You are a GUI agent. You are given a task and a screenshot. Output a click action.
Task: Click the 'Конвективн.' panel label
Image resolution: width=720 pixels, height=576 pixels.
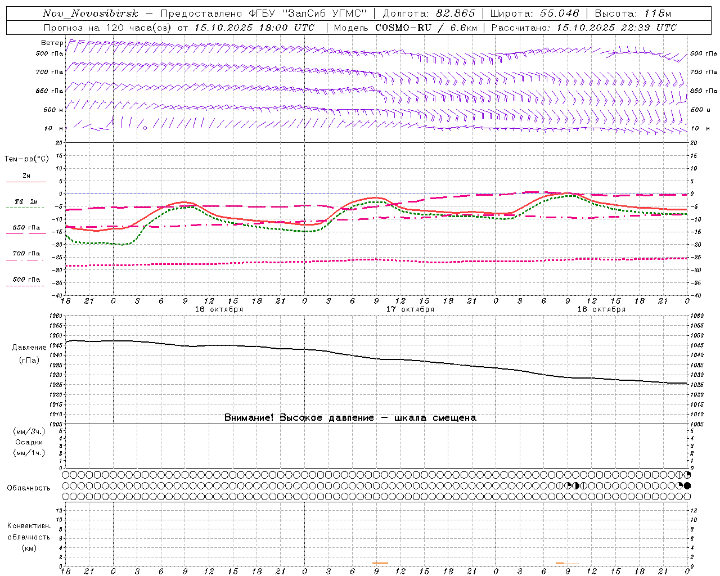click(29, 526)
